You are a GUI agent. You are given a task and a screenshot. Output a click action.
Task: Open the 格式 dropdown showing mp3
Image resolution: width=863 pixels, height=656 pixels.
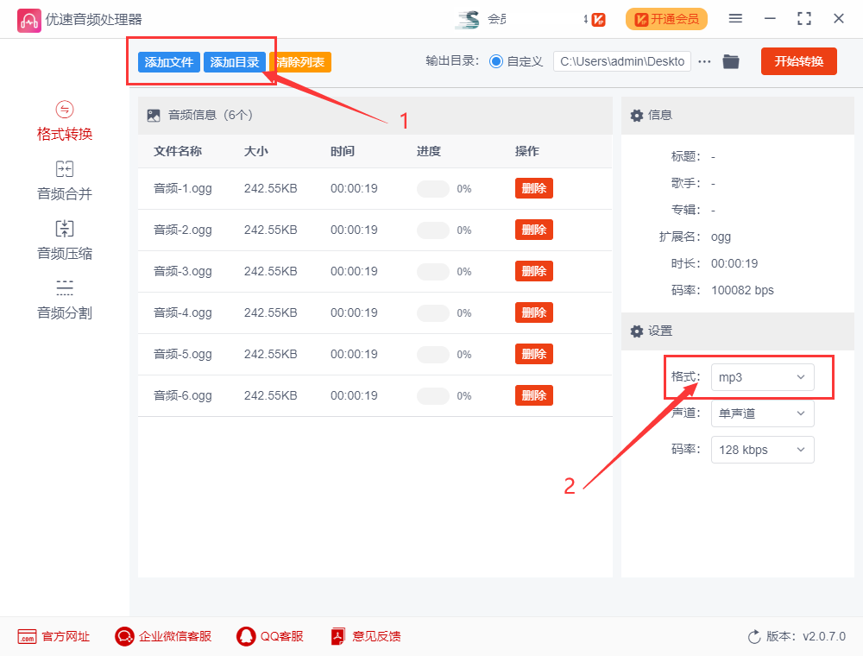(x=762, y=377)
